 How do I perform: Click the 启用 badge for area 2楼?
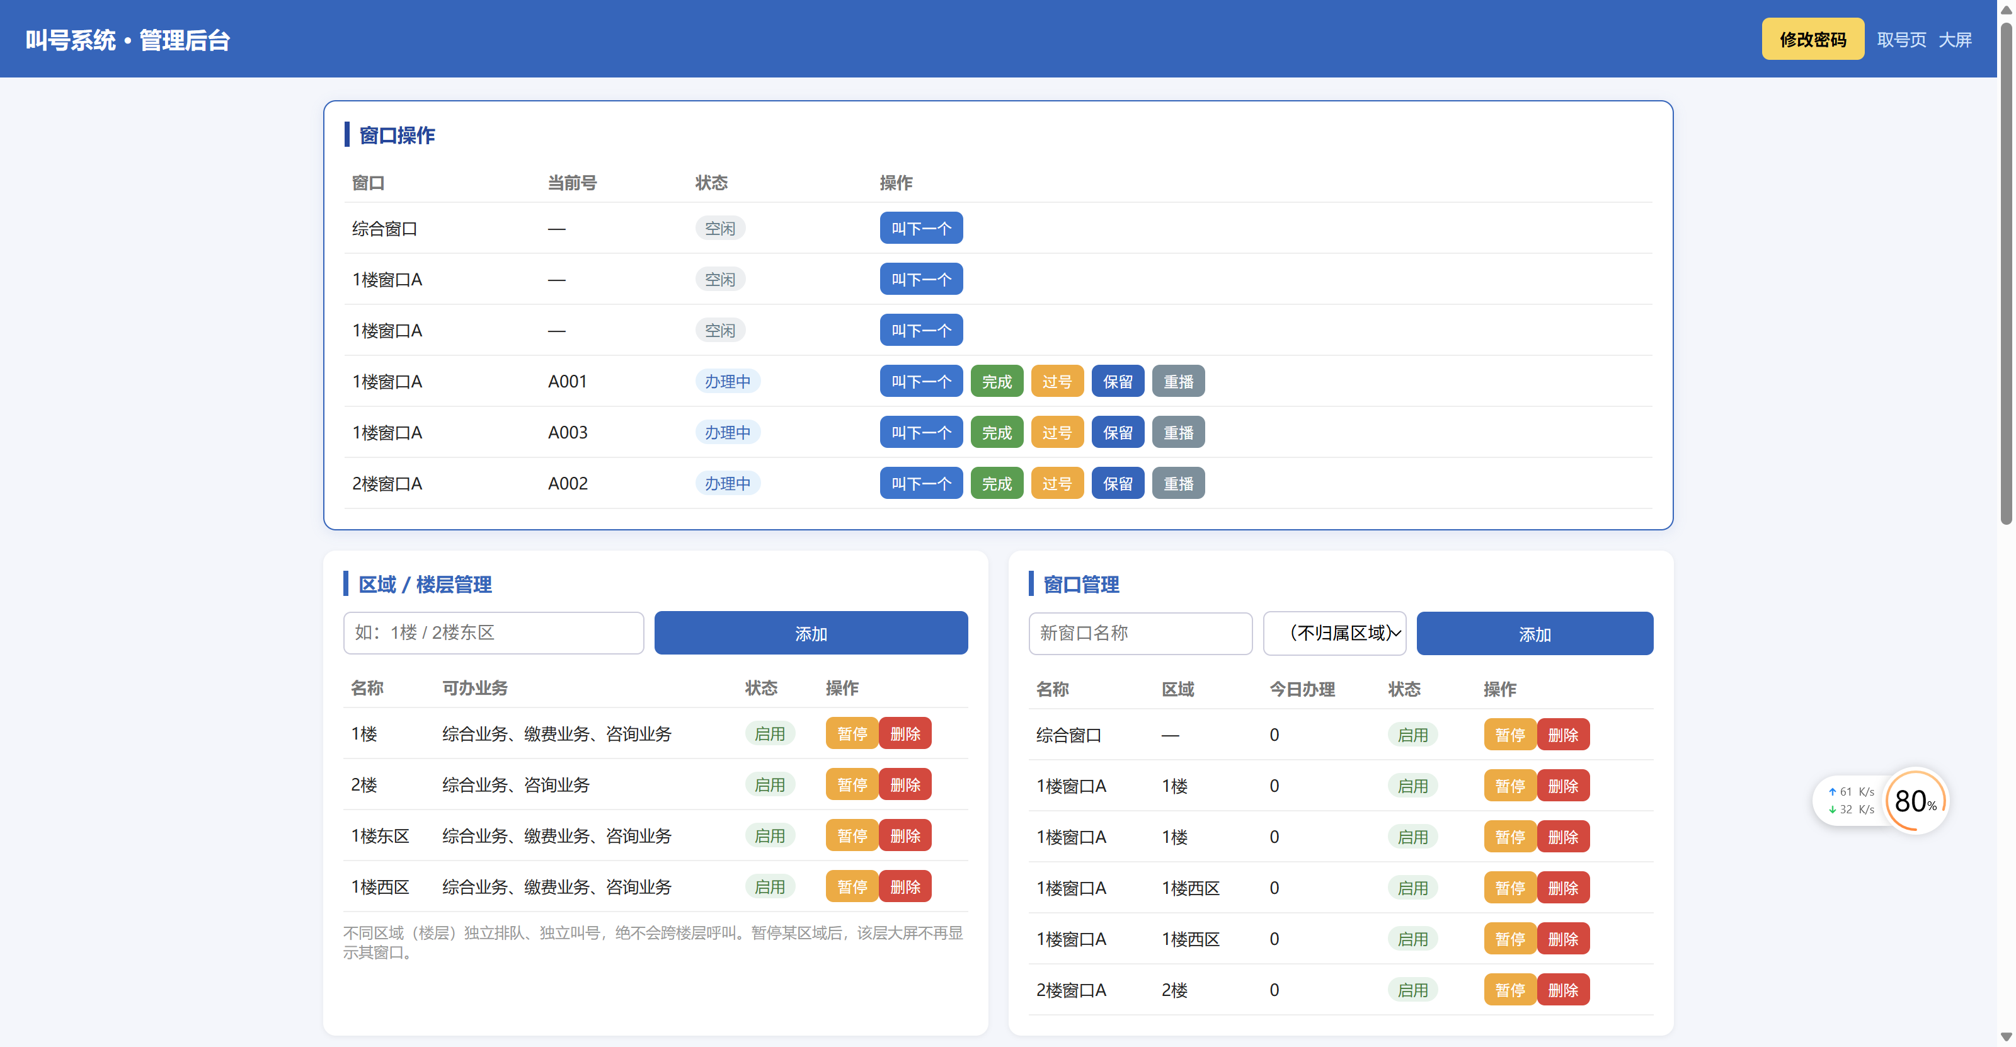769,784
